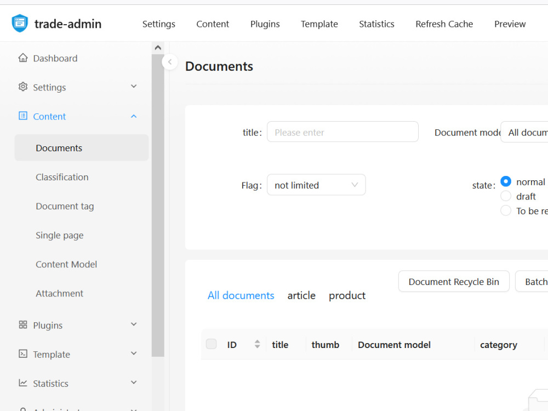Collapse the Content sidebar chevron
The image size is (548, 411).
point(134,116)
